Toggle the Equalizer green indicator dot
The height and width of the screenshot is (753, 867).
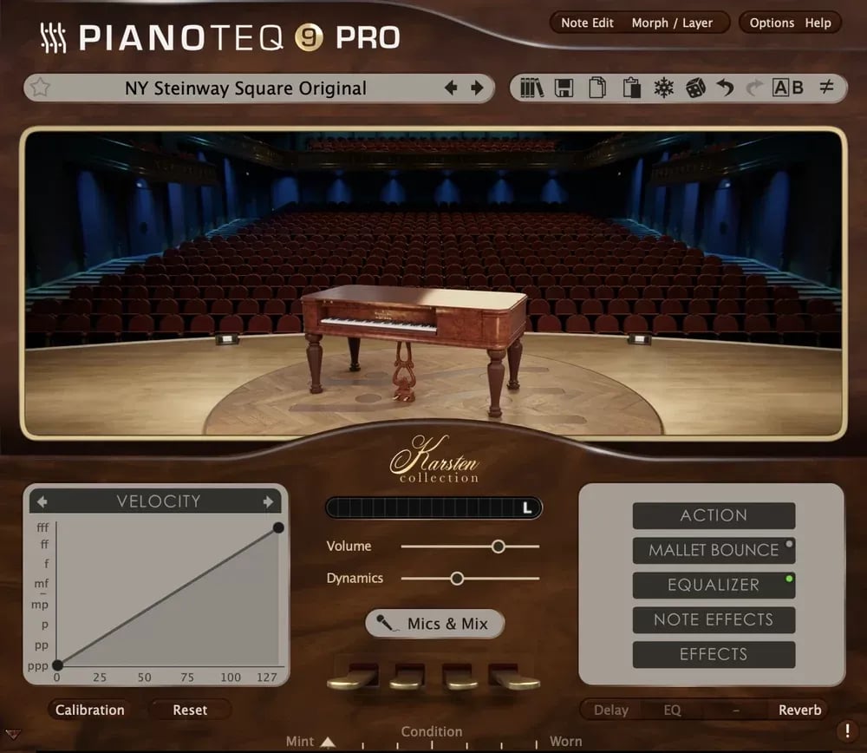click(x=789, y=579)
